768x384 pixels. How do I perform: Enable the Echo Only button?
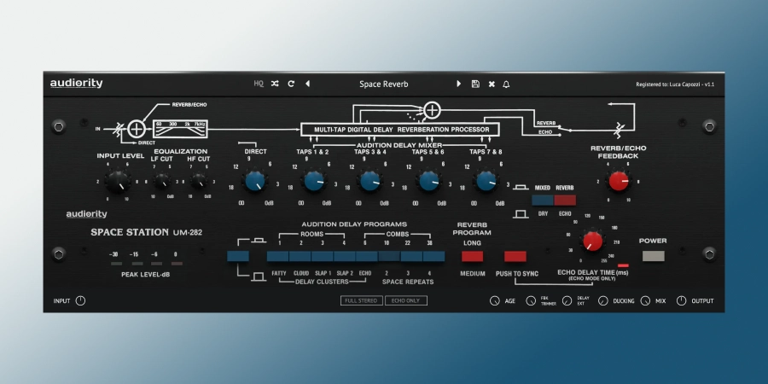406,300
